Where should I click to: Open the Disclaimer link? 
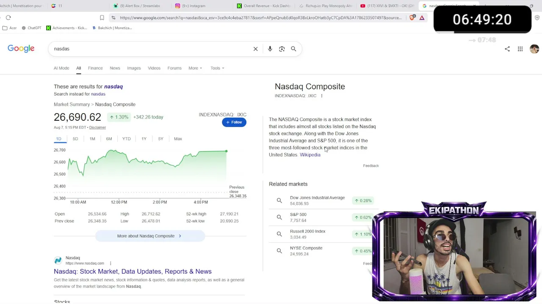click(97, 128)
